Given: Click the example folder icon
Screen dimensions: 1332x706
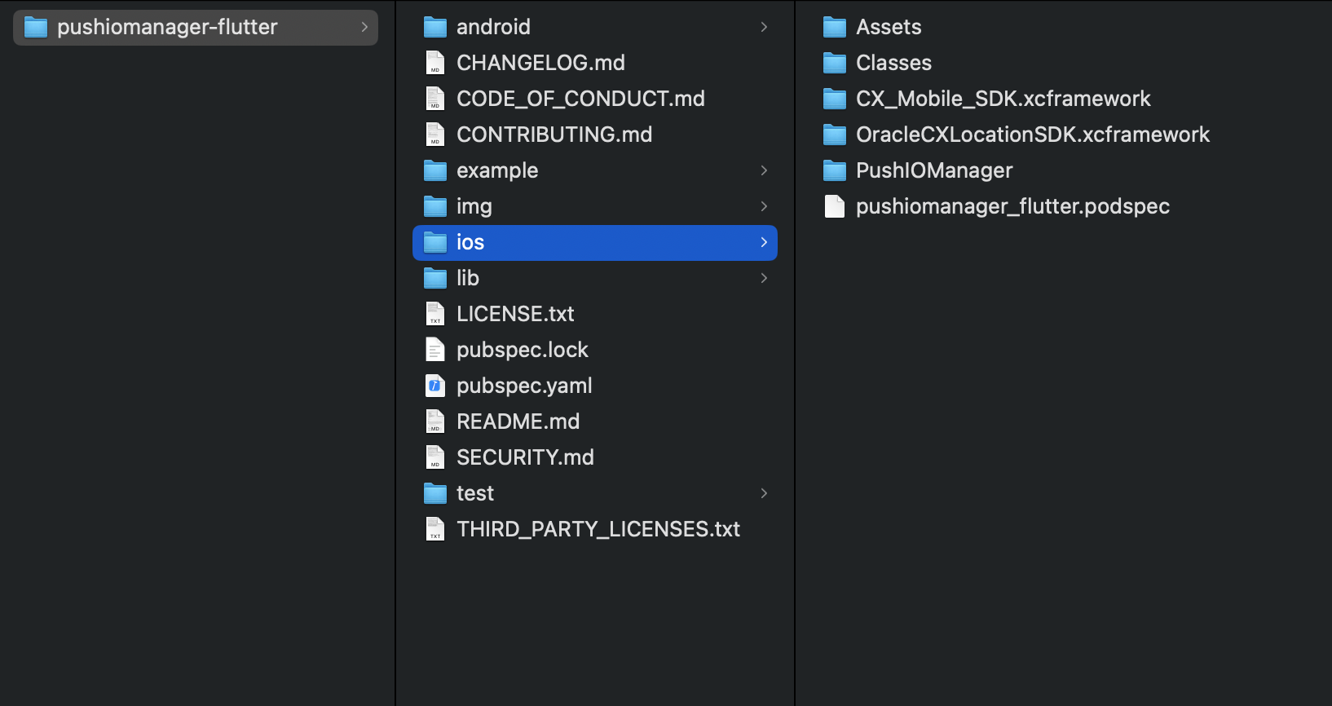Looking at the screenshot, I should point(435,171).
